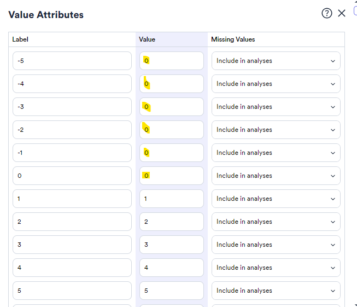Screen dimensions: 357x307
Task: Click the Label column header
Action: pos(20,39)
